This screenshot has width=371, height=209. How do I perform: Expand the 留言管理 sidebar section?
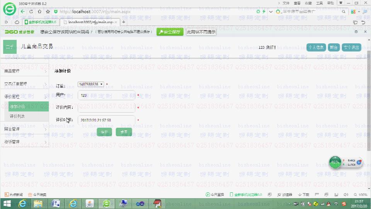click(x=25, y=129)
